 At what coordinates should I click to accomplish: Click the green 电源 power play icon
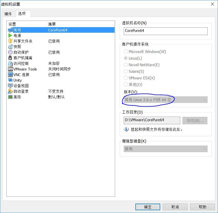(10, 35)
